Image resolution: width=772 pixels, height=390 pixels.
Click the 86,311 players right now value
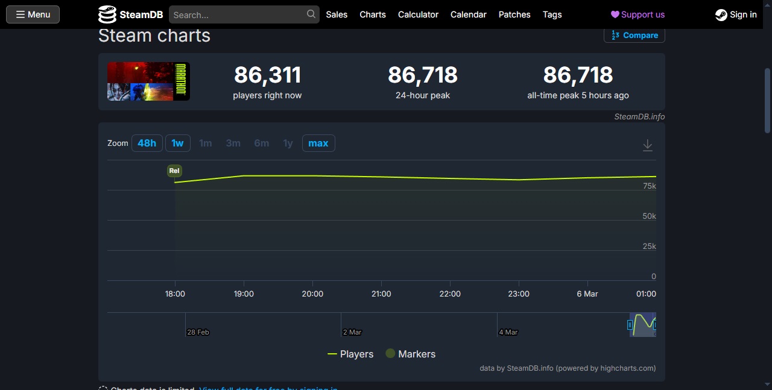[x=267, y=75]
